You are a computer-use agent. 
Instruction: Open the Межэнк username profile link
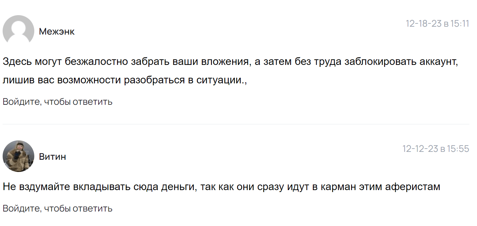click(x=57, y=32)
